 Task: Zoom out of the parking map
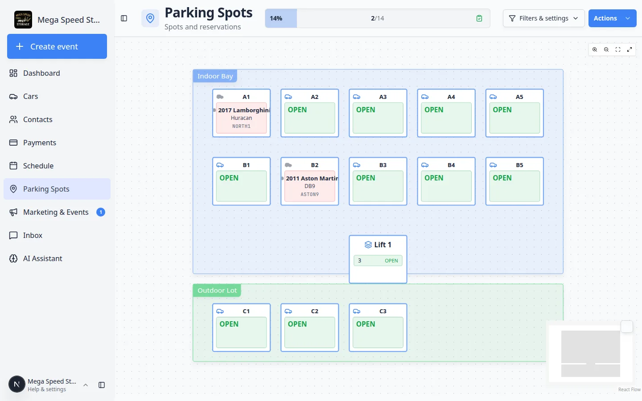606,49
